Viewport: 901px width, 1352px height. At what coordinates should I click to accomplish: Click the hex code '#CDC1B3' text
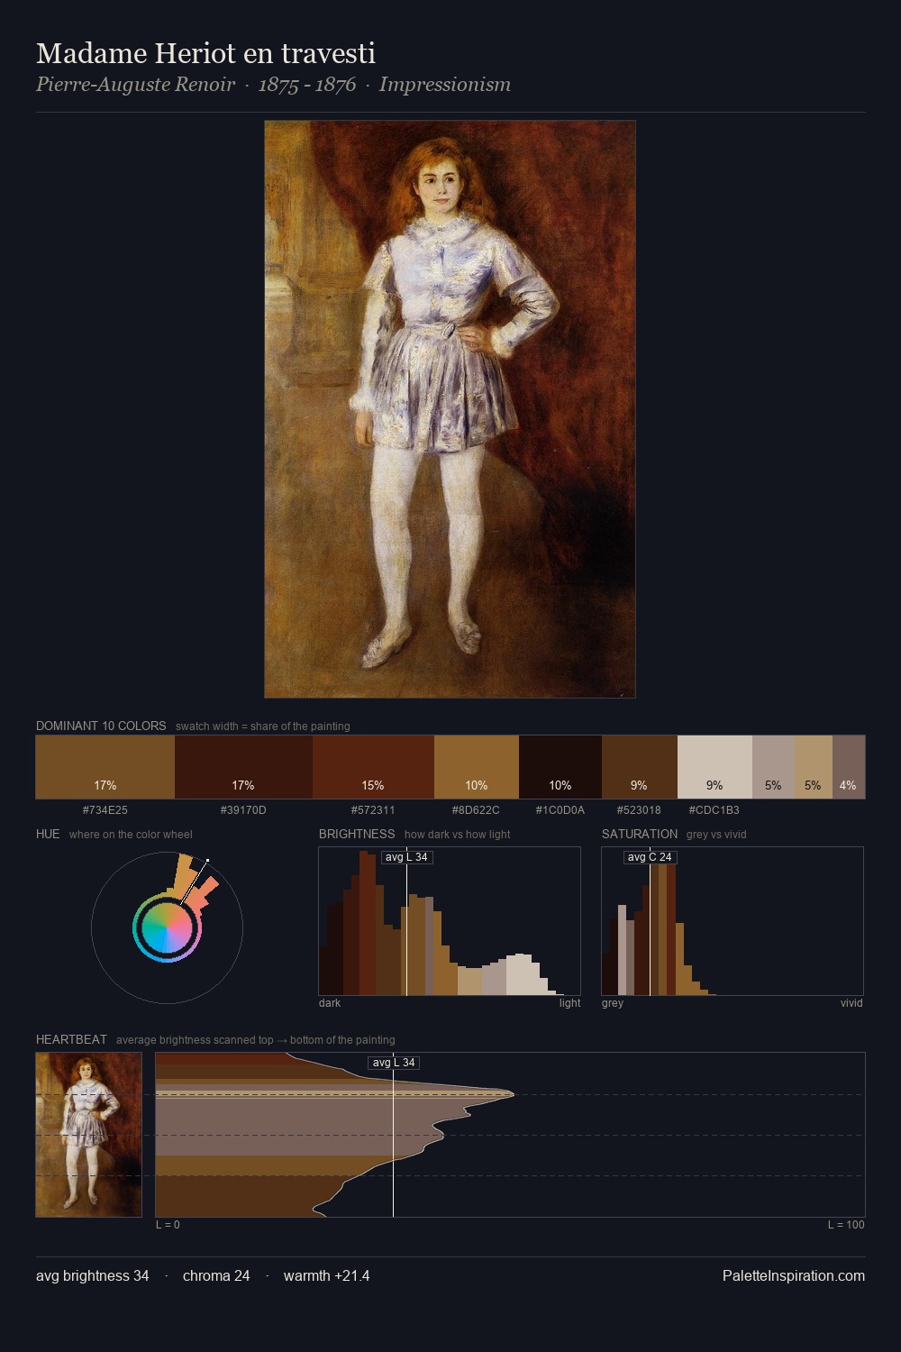tap(714, 809)
